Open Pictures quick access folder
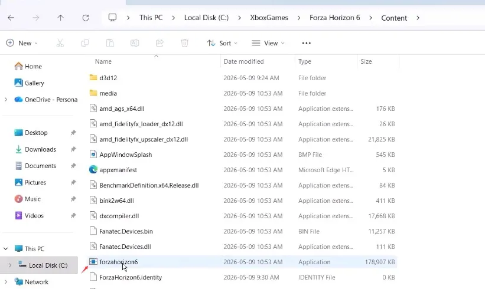This screenshot has height=289, width=485. pos(30,182)
